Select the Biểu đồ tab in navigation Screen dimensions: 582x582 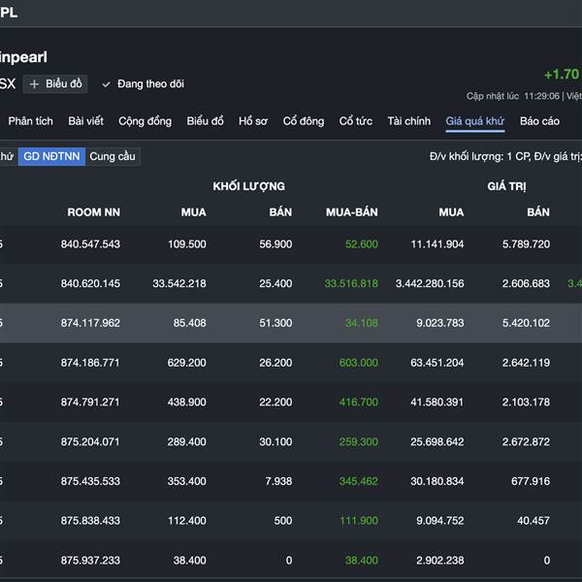(205, 121)
